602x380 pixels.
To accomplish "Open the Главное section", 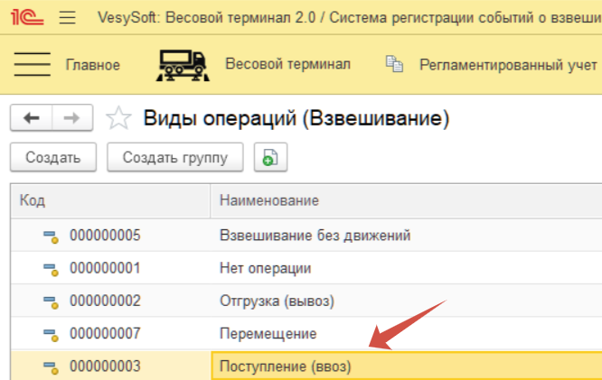I will 93,64.
